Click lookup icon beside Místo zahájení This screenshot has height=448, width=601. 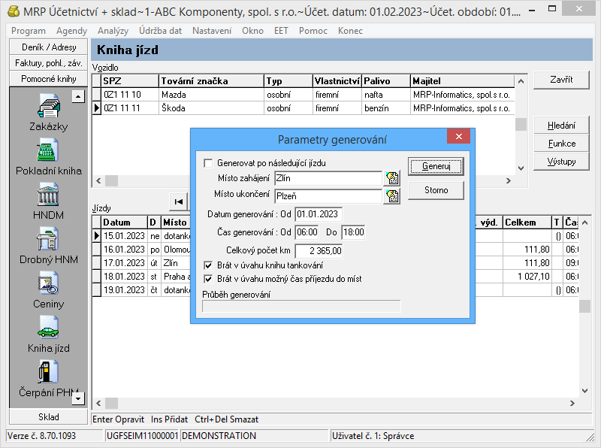pyautogui.click(x=391, y=179)
